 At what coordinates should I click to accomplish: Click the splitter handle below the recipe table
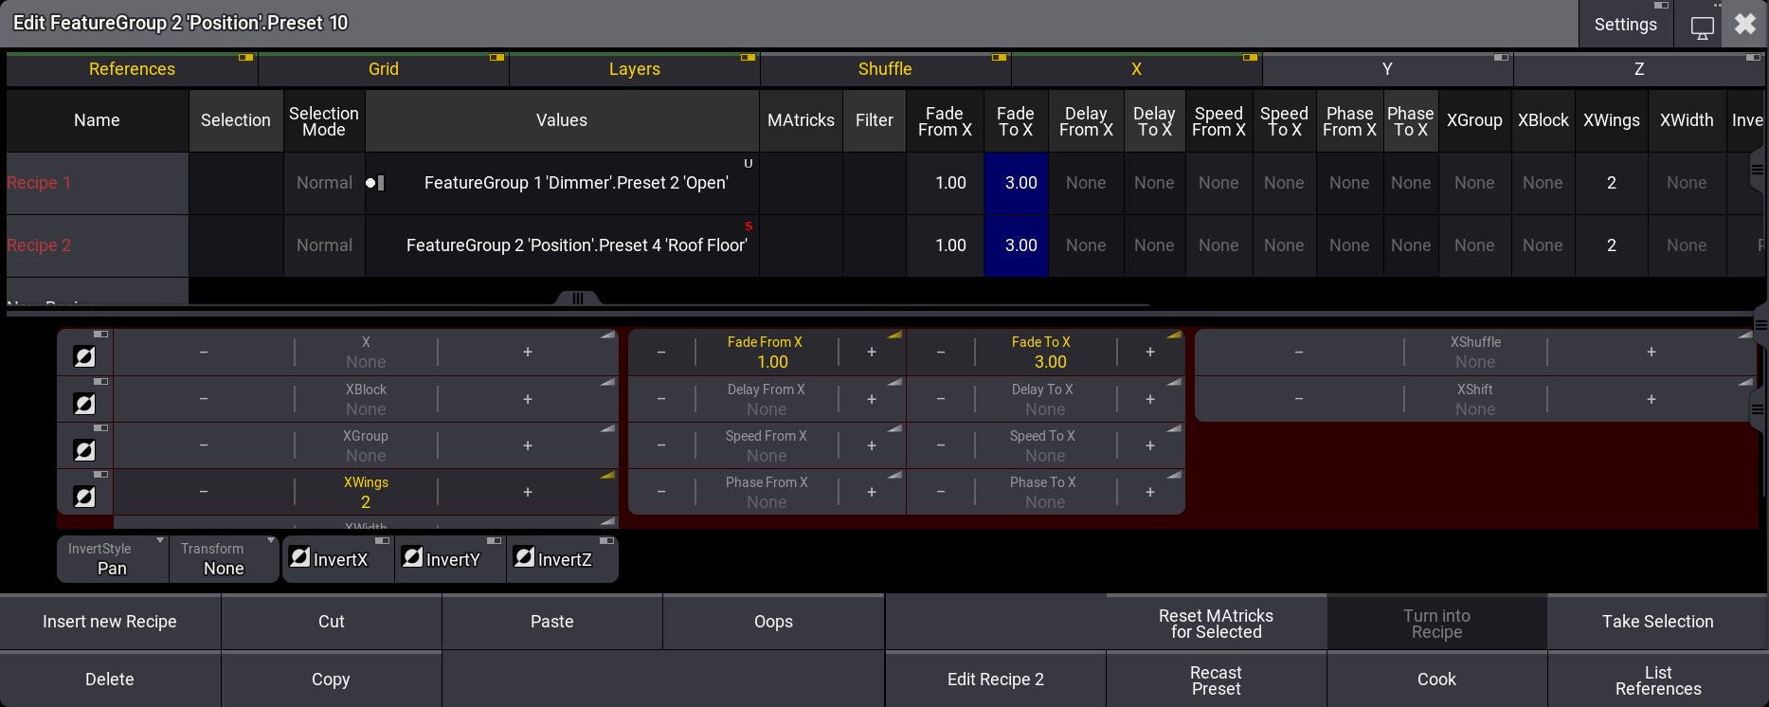[x=577, y=299]
